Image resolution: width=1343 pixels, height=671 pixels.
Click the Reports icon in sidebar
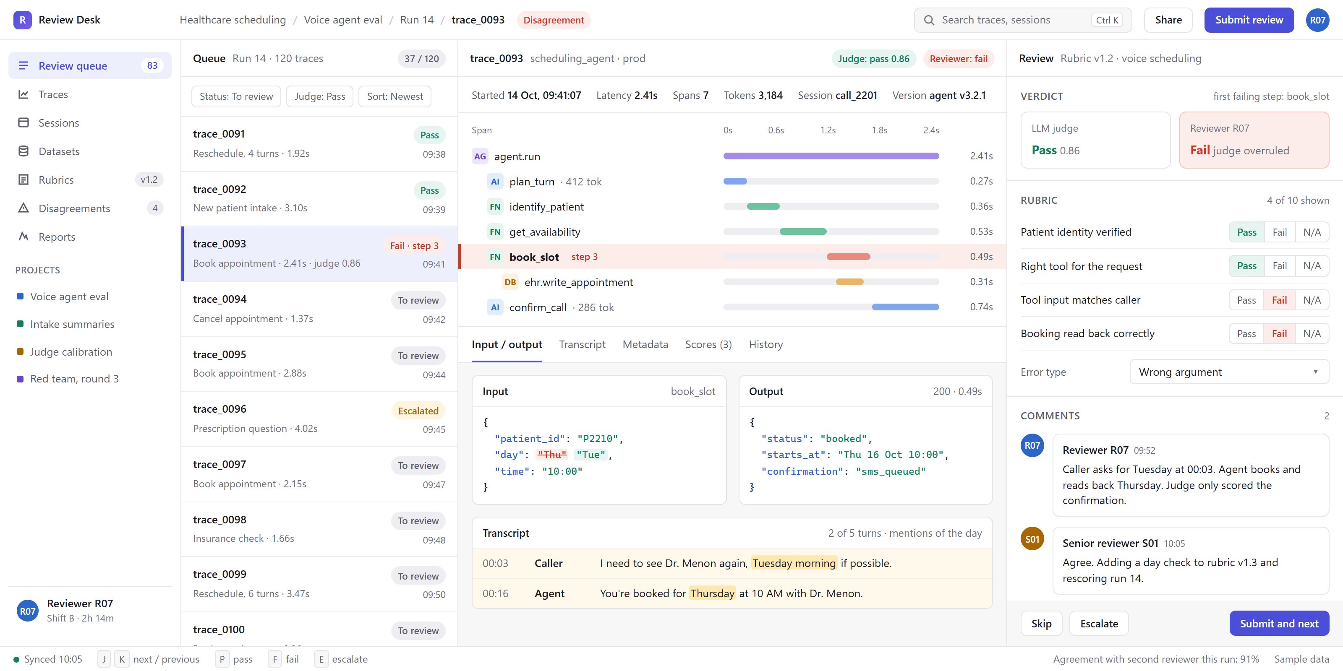click(x=23, y=237)
